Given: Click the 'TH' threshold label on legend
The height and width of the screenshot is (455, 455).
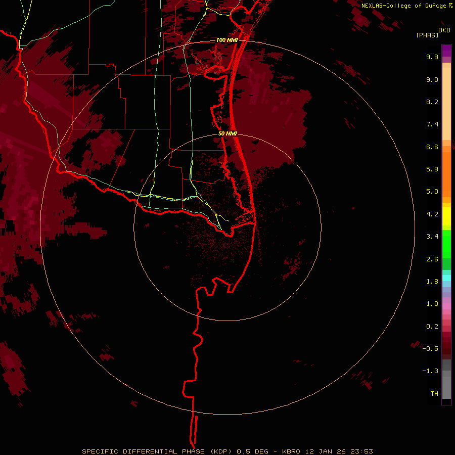Looking at the screenshot, I should point(434,394).
